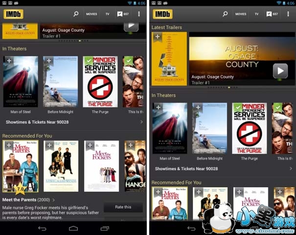Expand Showtimes & Tickets Near 90028, right screen
The height and width of the screenshot is (235, 296).
[223, 169]
